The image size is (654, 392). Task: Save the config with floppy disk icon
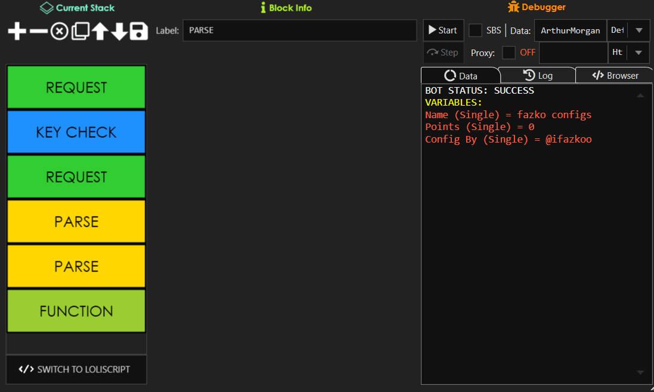pyautogui.click(x=139, y=31)
